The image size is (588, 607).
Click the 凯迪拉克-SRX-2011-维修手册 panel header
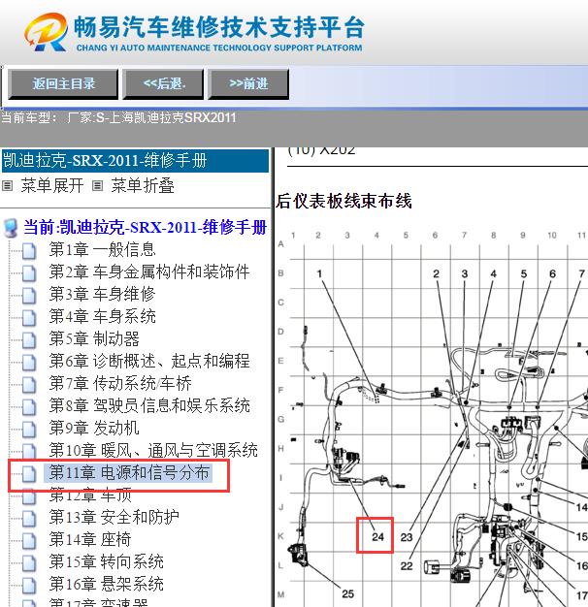(135, 161)
